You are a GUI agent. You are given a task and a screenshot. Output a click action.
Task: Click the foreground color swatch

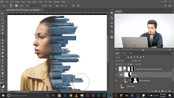point(2,85)
